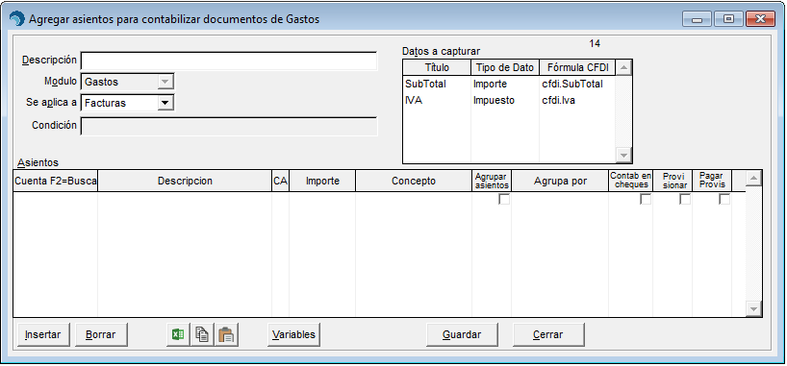This screenshot has height=366, width=787.
Task: Click the Agrupa por column header
Action: coord(560,181)
